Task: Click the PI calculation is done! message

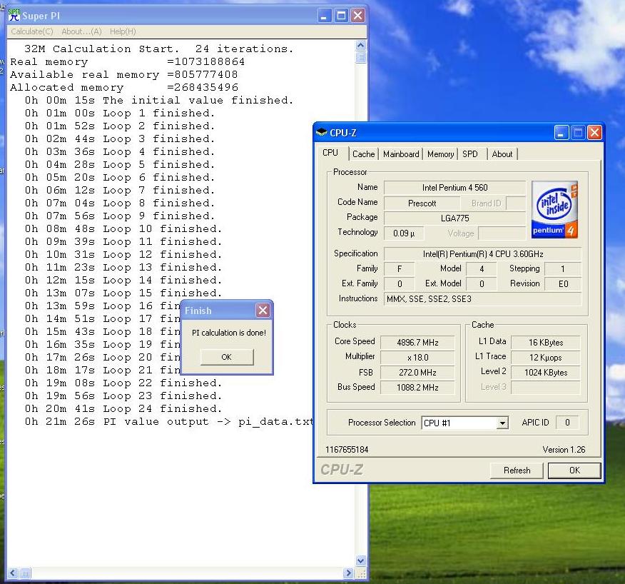Action: click(229, 333)
